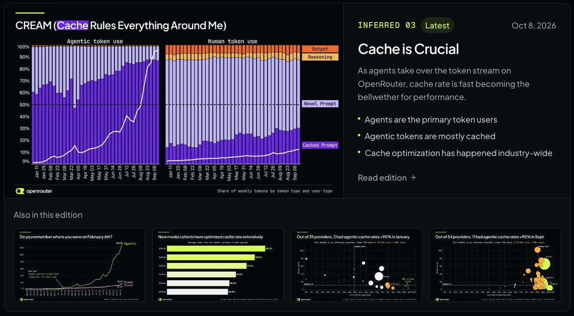Click the Oct 8, 2026 date
Viewport: 574px width, 316px height.
(534, 26)
